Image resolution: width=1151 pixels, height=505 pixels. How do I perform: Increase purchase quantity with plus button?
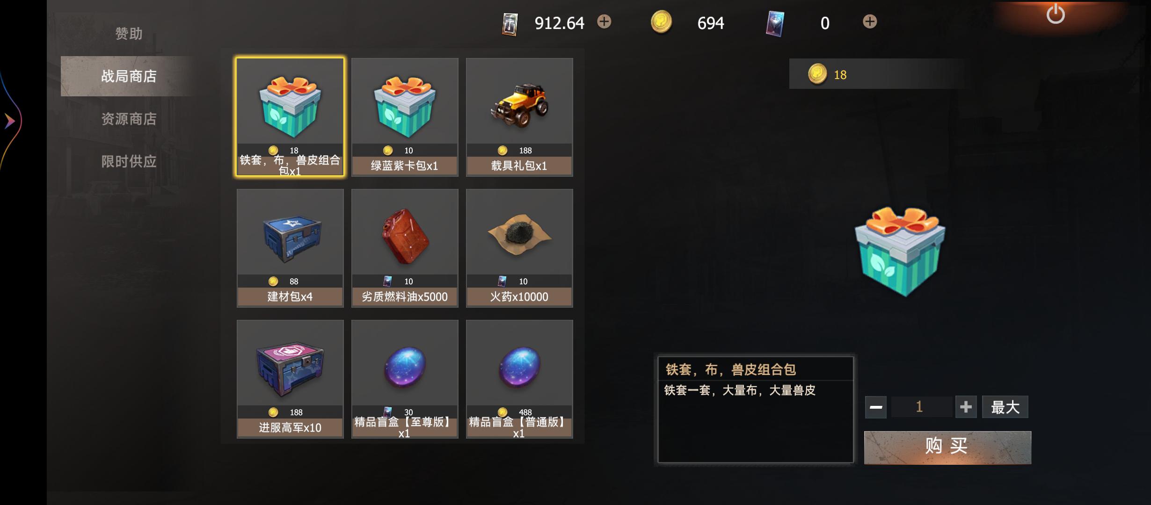(x=966, y=407)
